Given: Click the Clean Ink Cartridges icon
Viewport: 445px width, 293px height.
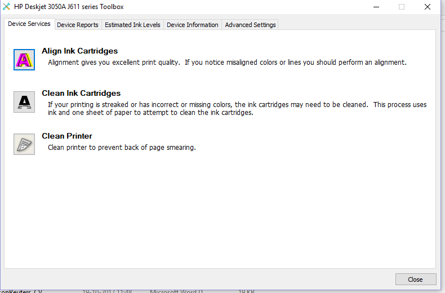Looking at the screenshot, I should coord(24,102).
